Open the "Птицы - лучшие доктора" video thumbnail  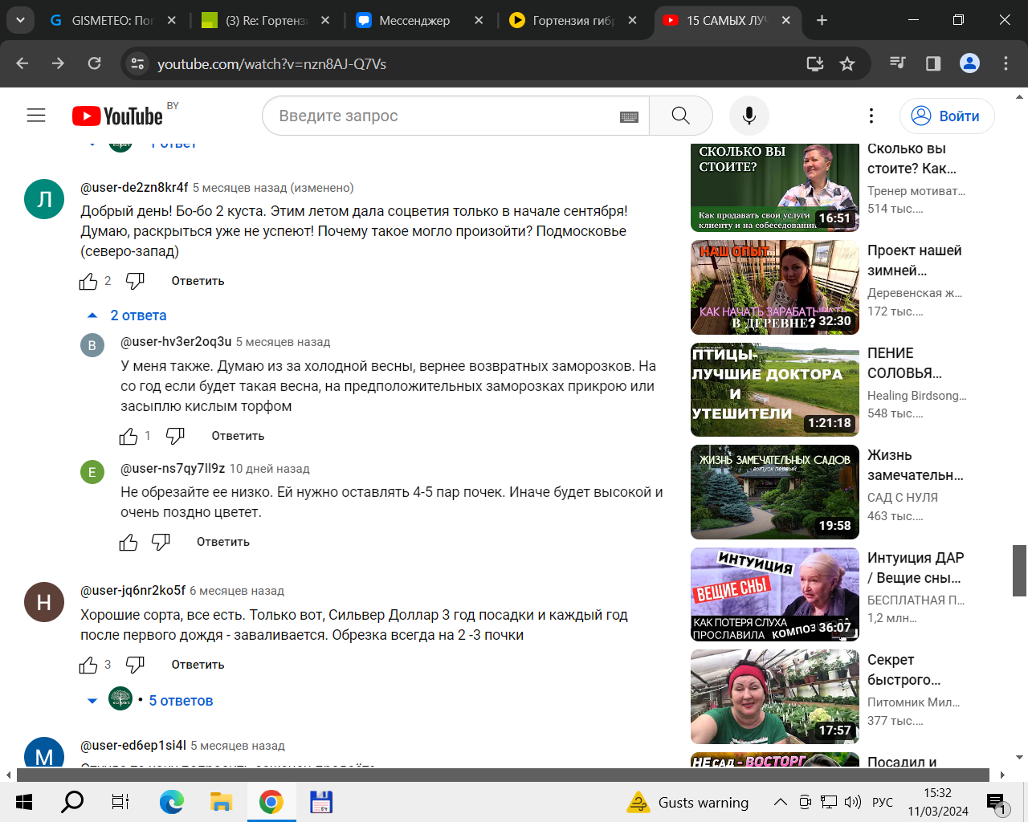[x=774, y=389]
